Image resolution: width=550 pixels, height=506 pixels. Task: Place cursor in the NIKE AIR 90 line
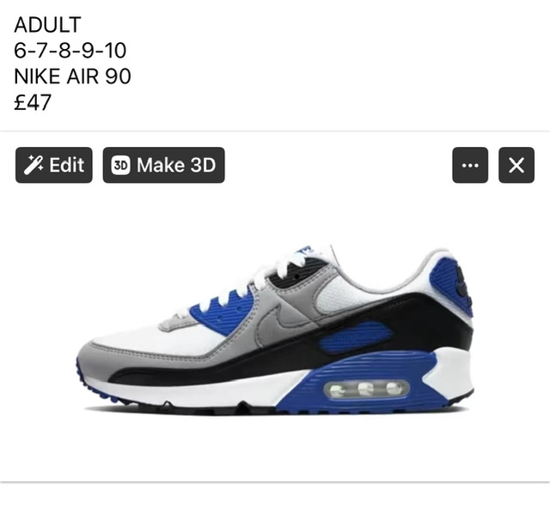[x=72, y=76]
